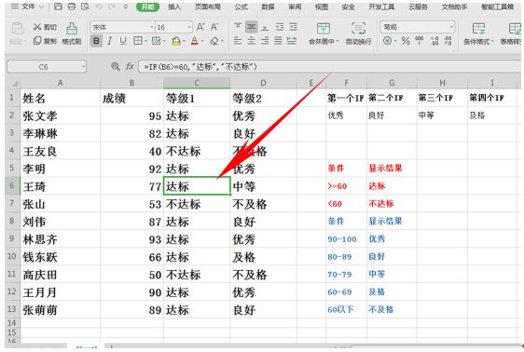Open the 文件 (File) menu

tap(28, 7)
